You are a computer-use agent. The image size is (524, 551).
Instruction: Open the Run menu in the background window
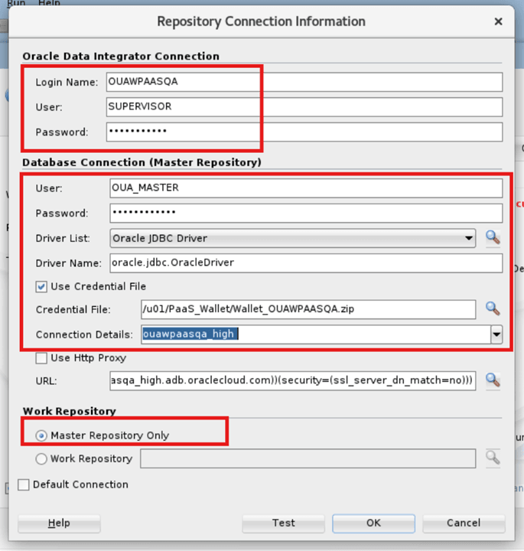click(16, 3)
